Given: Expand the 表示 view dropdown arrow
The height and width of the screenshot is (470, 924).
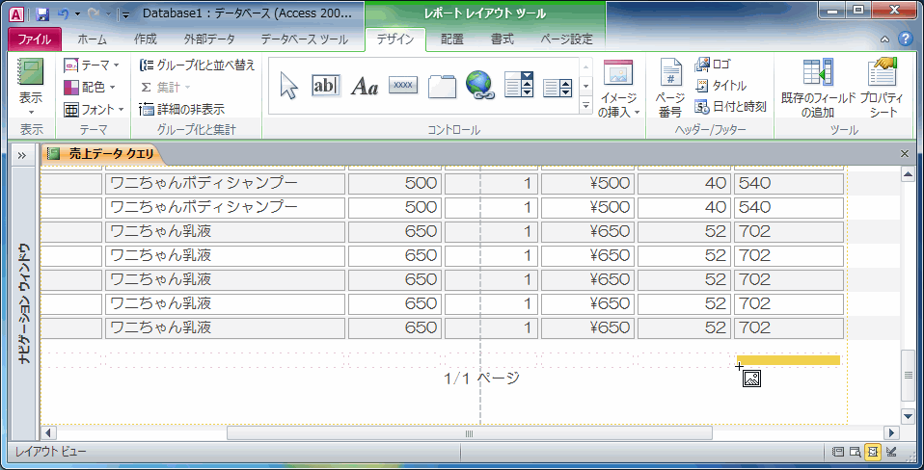Looking at the screenshot, I should coord(31,112).
